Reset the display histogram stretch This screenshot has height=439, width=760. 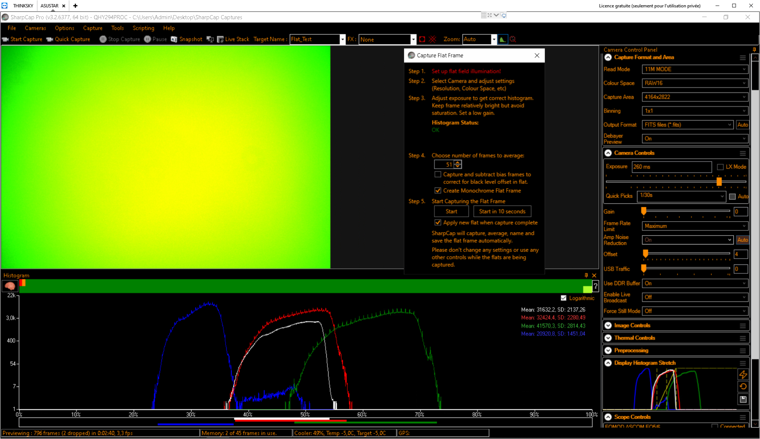(x=743, y=387)
